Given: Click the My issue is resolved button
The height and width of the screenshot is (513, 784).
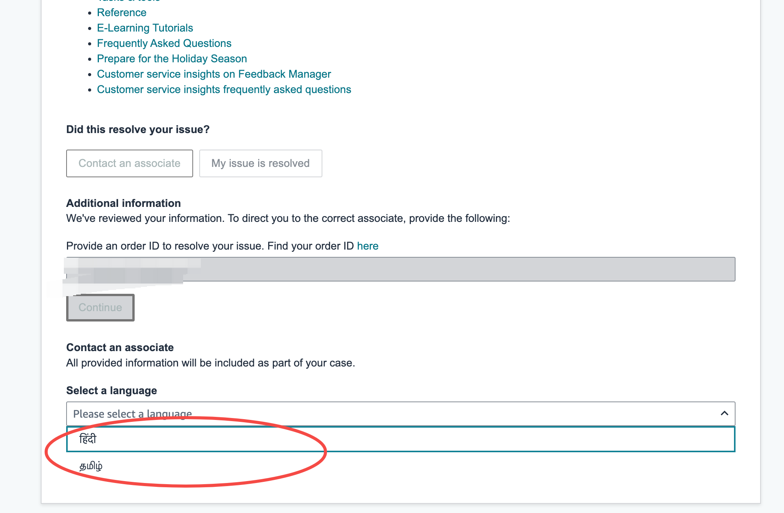Looking at the screenshot, I should 261,163.
